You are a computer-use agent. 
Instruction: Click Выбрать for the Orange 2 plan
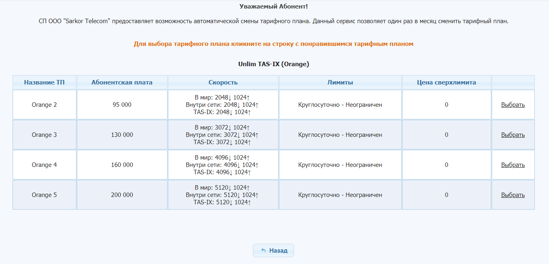pyautogui.click(x=513, y=105)
